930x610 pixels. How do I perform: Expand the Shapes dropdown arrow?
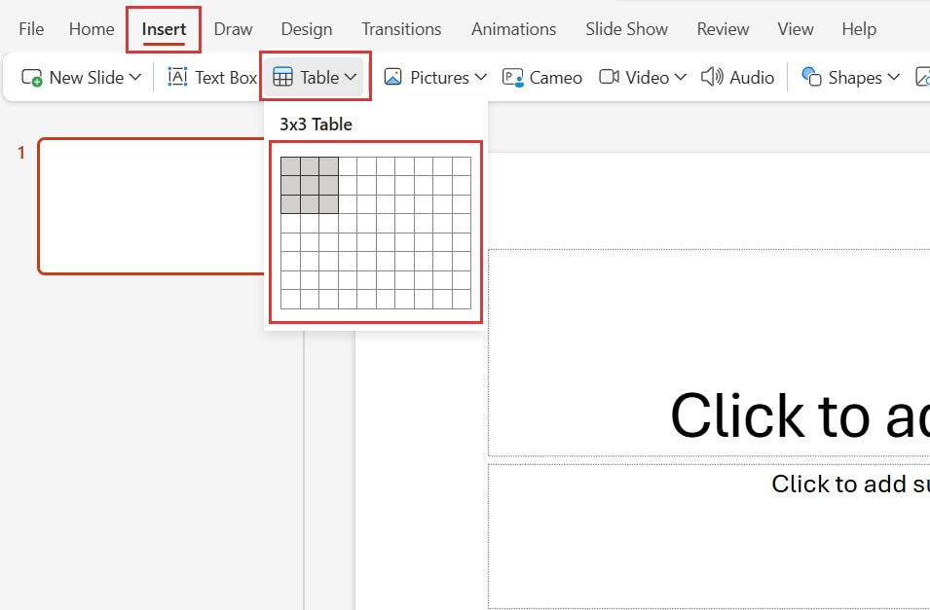pos(894,77)
